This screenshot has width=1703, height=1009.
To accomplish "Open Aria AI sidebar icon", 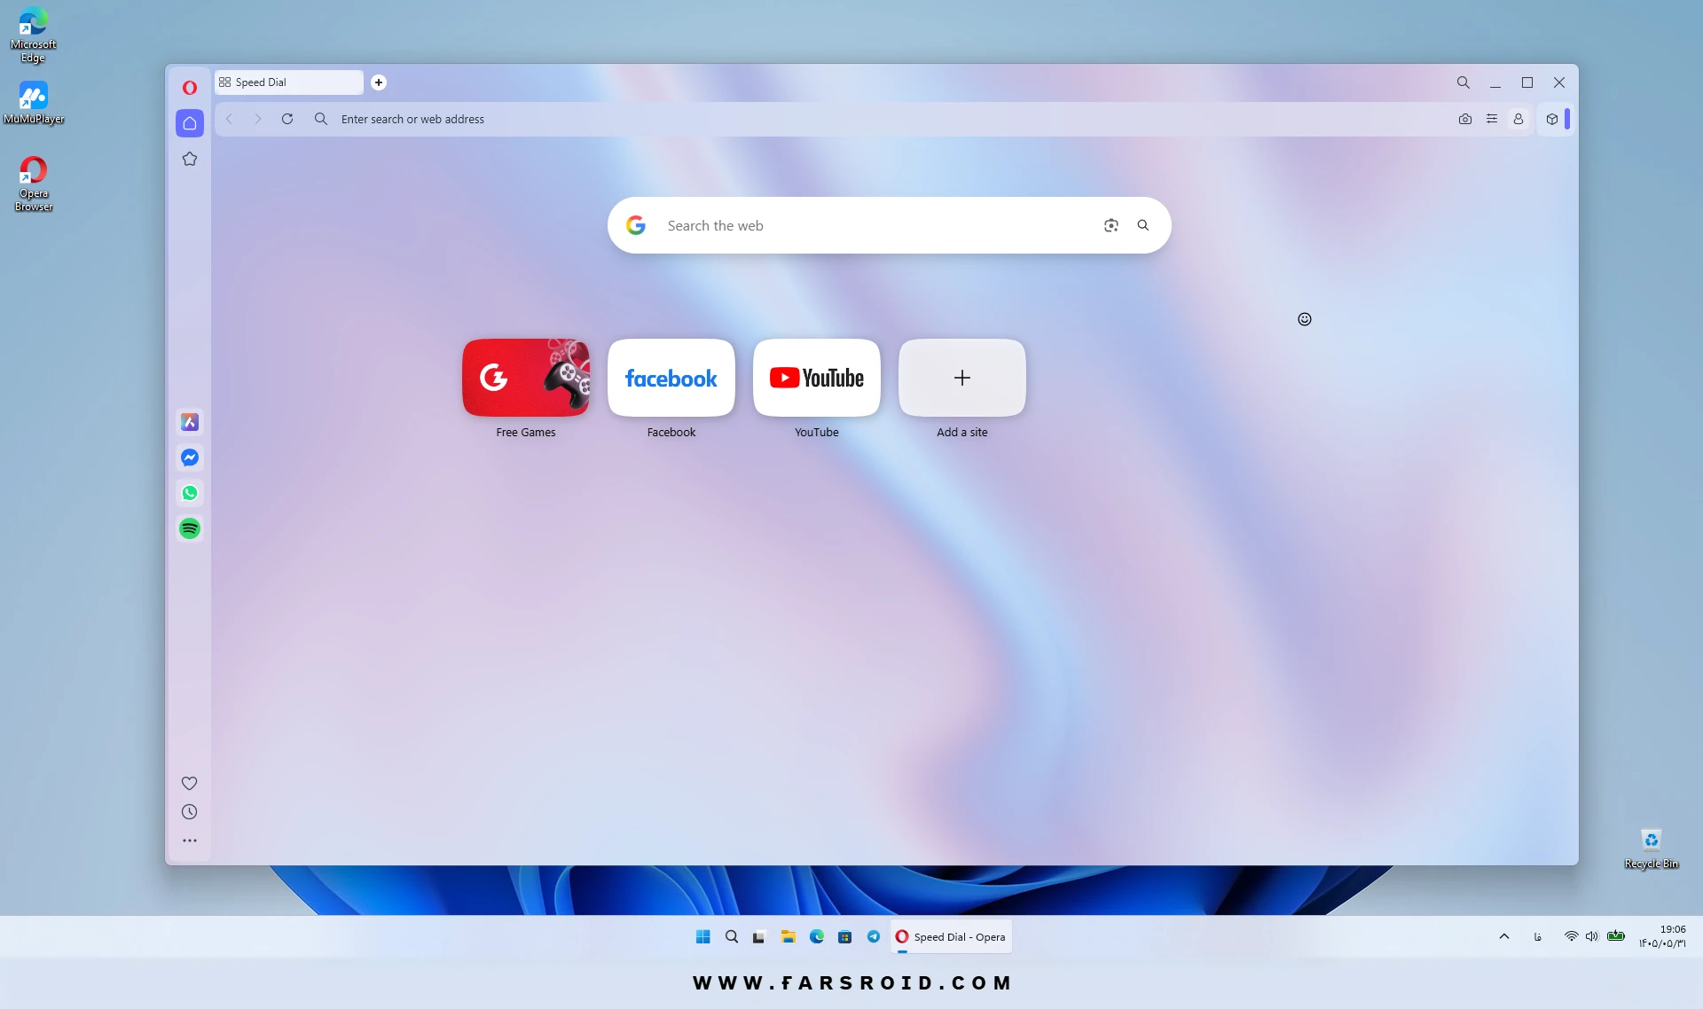I will point(190,422).
